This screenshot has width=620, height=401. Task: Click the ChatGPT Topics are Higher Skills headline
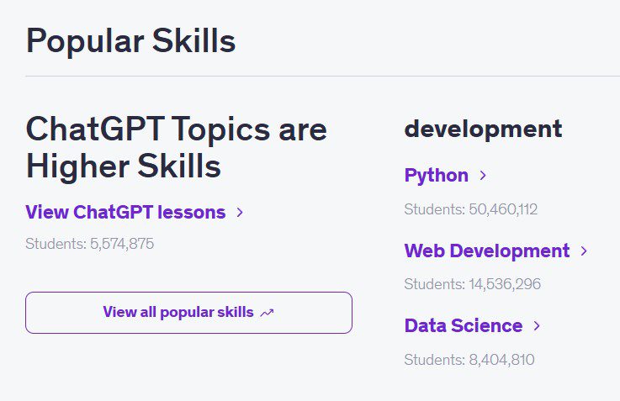(176, 148)
